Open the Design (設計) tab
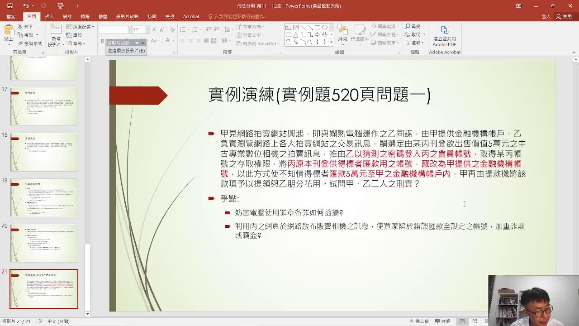 click(67, 16)
